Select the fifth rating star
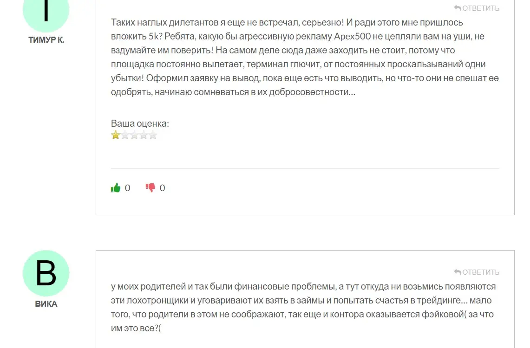Screen dimensions: 530x348 [x=153, y=135]
